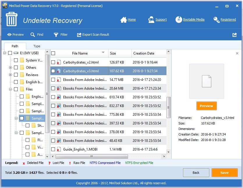Click the E:\(MY USB) drive icon
Image resolution: width=243 pixels, height=188 pixels.
coord(16,53)
